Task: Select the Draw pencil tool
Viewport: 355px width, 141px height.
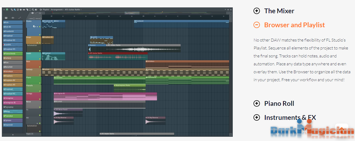Action: pos(12,10)
